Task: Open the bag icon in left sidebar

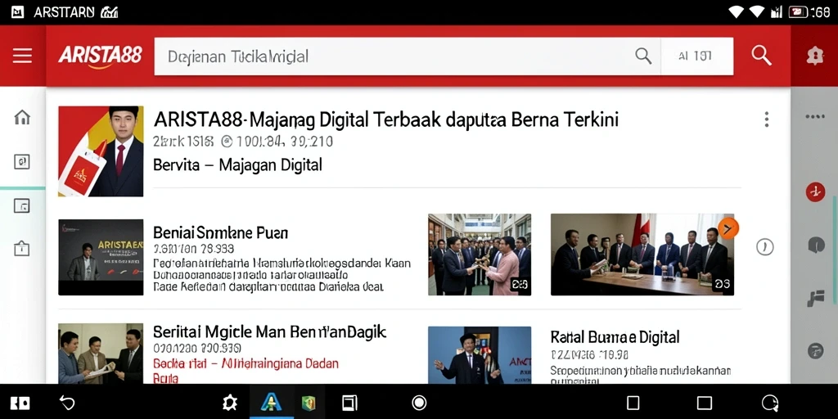Action: tap(22, 249)
